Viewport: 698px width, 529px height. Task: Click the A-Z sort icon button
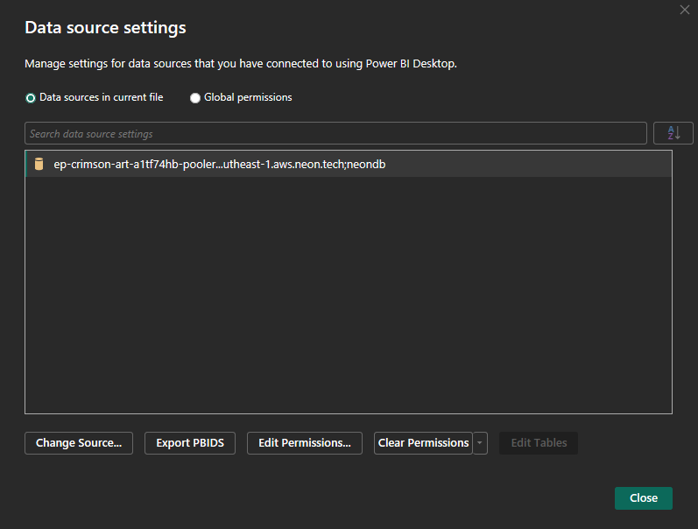673,133
